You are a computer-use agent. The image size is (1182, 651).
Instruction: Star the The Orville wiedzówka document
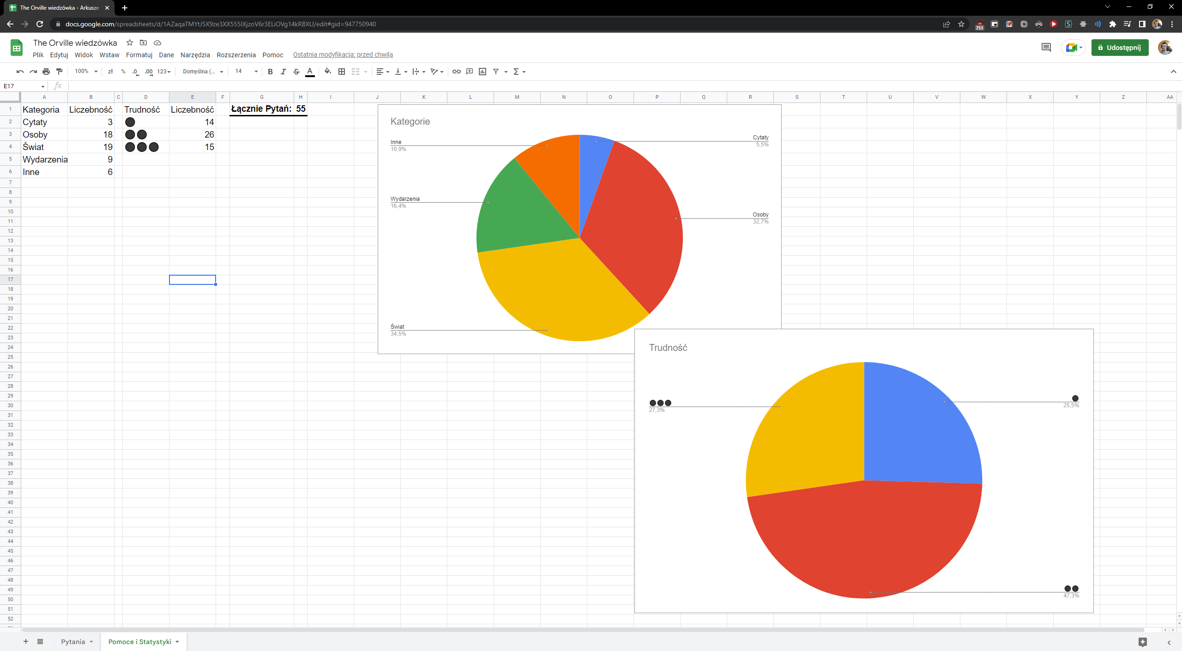tap(130, 42)
